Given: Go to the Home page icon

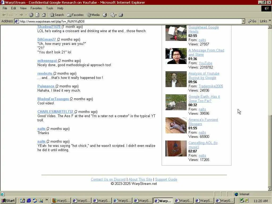Looking at the screenshot, I should click(x=44, y=15).
